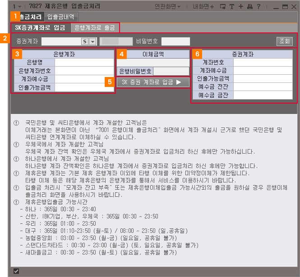The image size is (300, 277).
Task: Click the SK 증권 계좌로 입금 button
Action: [153, 82]
